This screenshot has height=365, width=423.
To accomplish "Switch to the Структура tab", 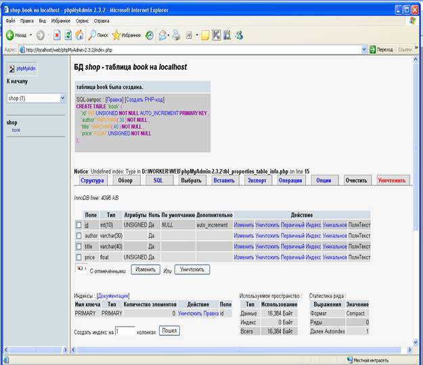I will [92, 180].
